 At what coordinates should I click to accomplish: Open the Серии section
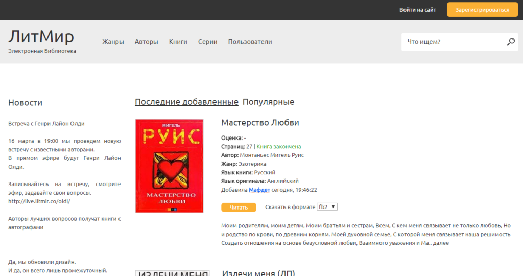[207, 42]
